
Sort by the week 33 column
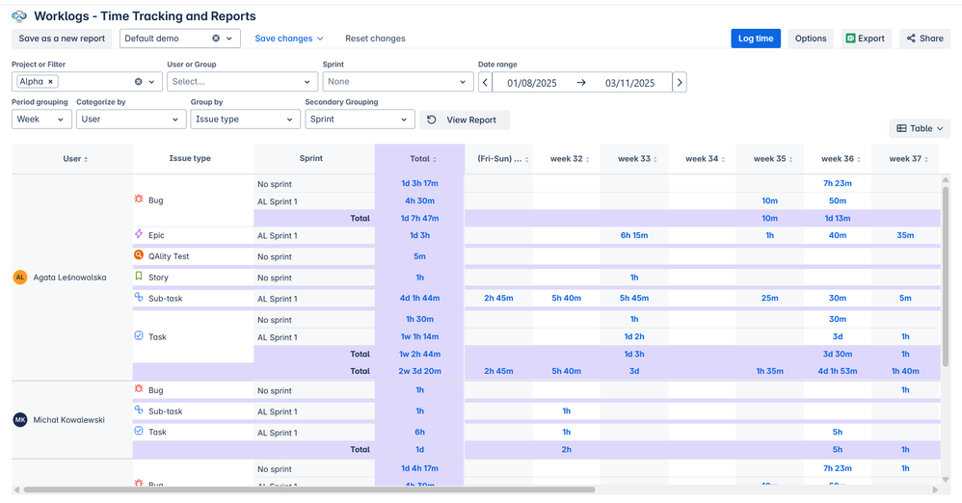(x=633, y=159)
